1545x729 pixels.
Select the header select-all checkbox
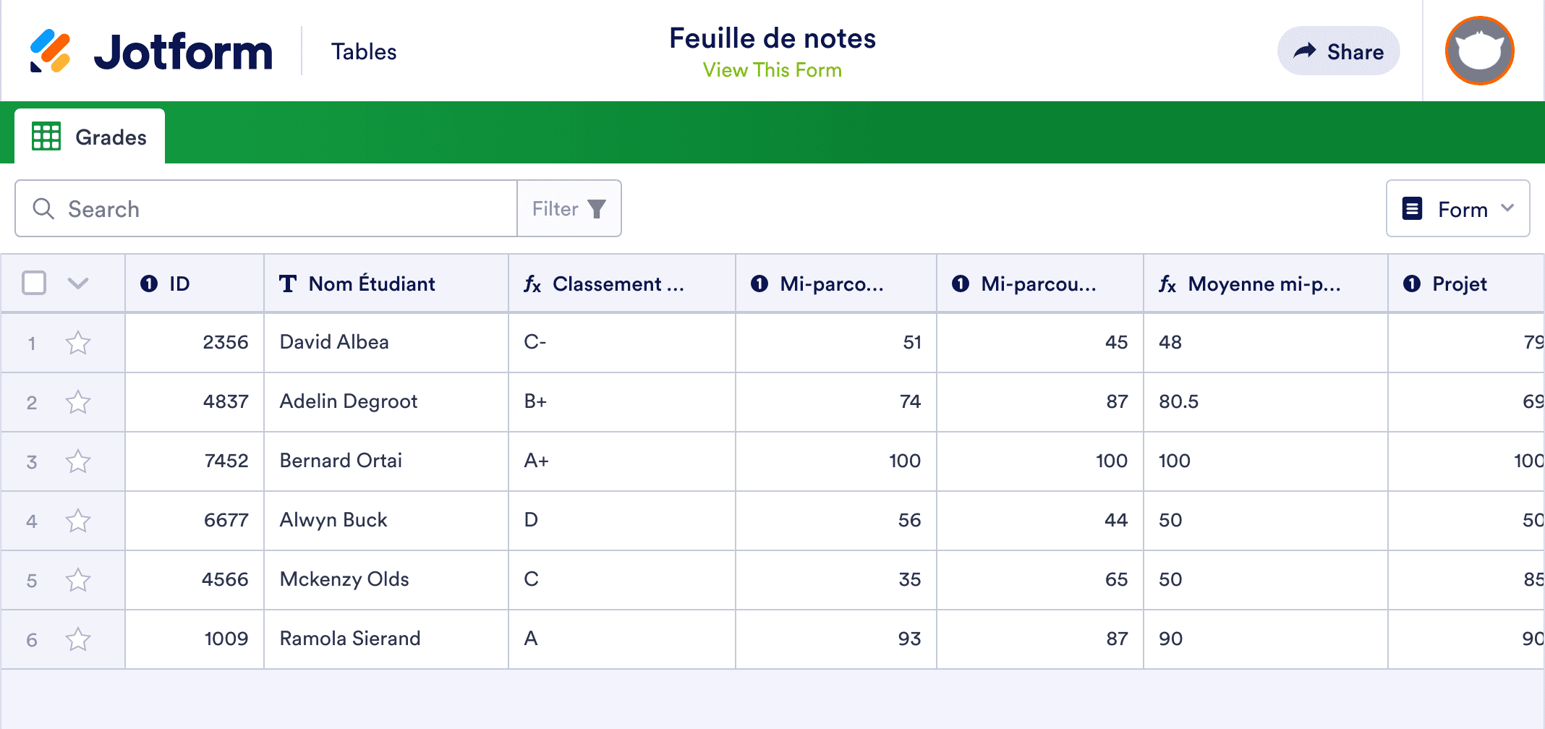pos(34,283)
